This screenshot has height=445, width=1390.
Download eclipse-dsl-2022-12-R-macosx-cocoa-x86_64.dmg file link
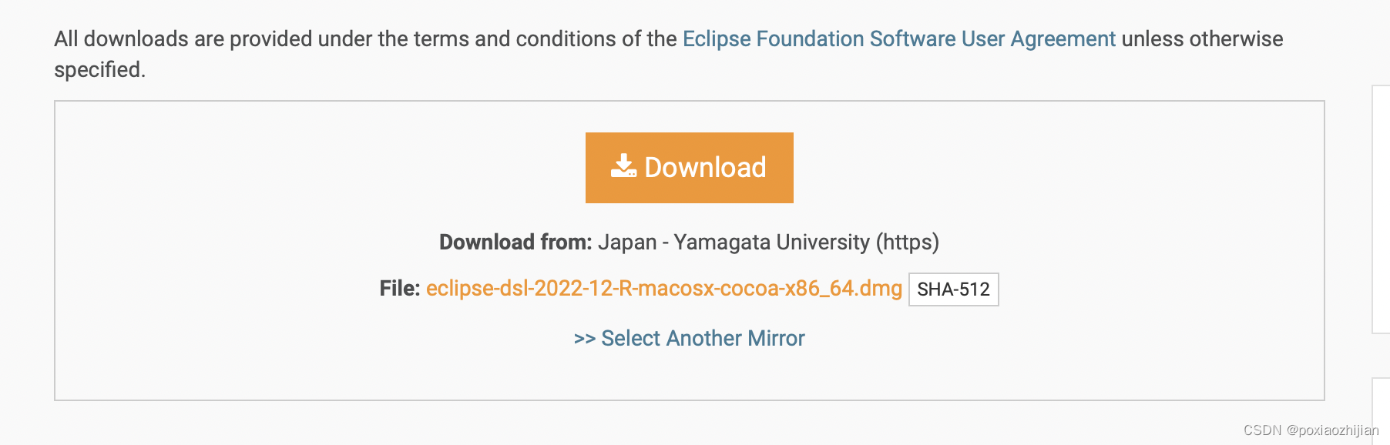(664, 289)
